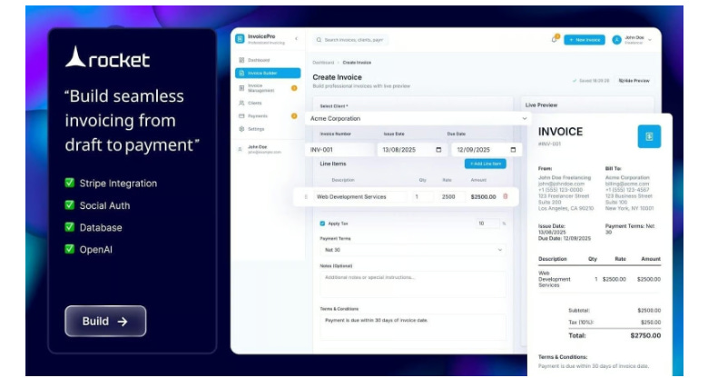Screen dimensions: 708x388
Task: Click the blue logo icon on invoice preview
Action: 649,136
